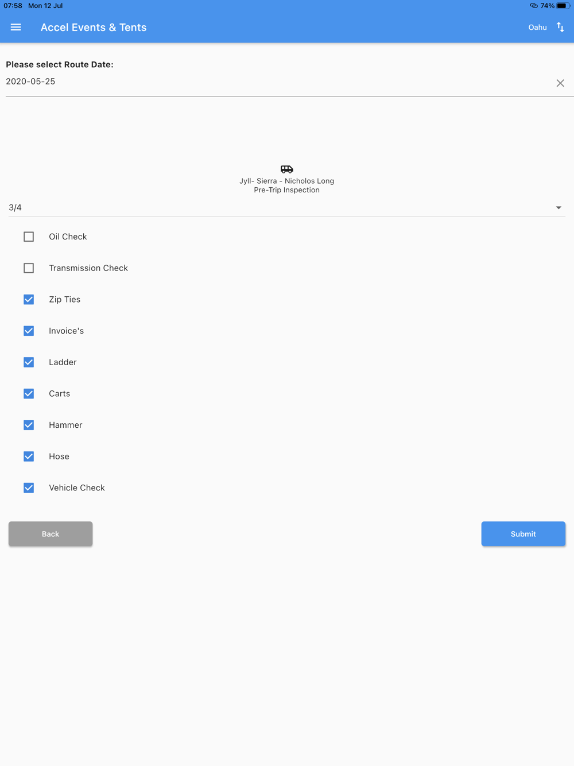Tap the Mon 12 Jul date in status bar
Screen dimensions: 574x766
[45, 6]
